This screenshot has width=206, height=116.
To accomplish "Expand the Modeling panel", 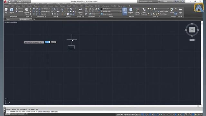I will pyautogui.click(x=14, y=16).
